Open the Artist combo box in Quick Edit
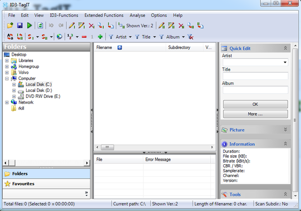Viewport: 301px width, 211px height. (285, 62)
